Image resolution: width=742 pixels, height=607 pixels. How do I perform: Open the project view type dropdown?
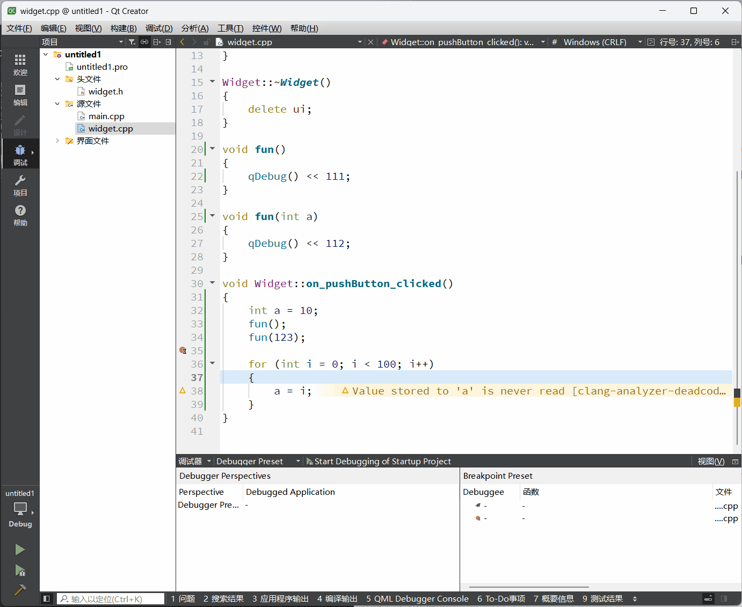point(83,42)
